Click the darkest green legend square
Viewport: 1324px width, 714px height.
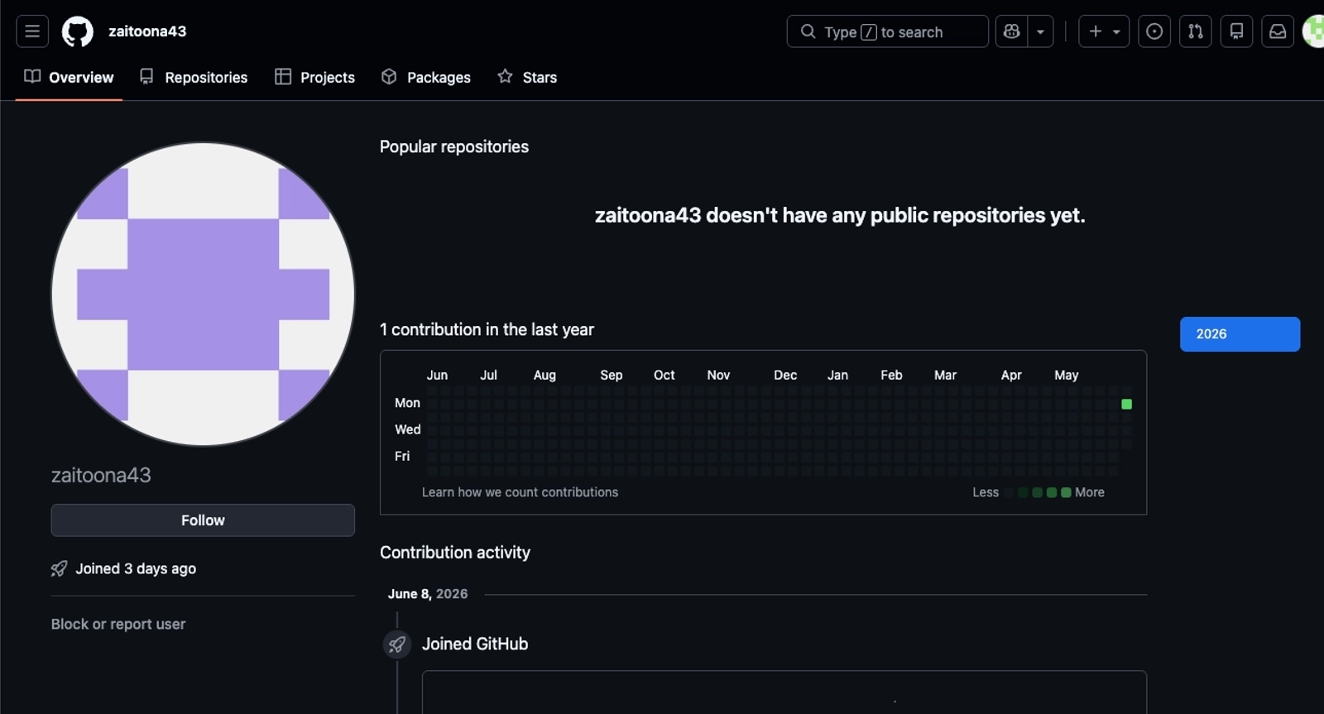click(x=1023, y=492)
